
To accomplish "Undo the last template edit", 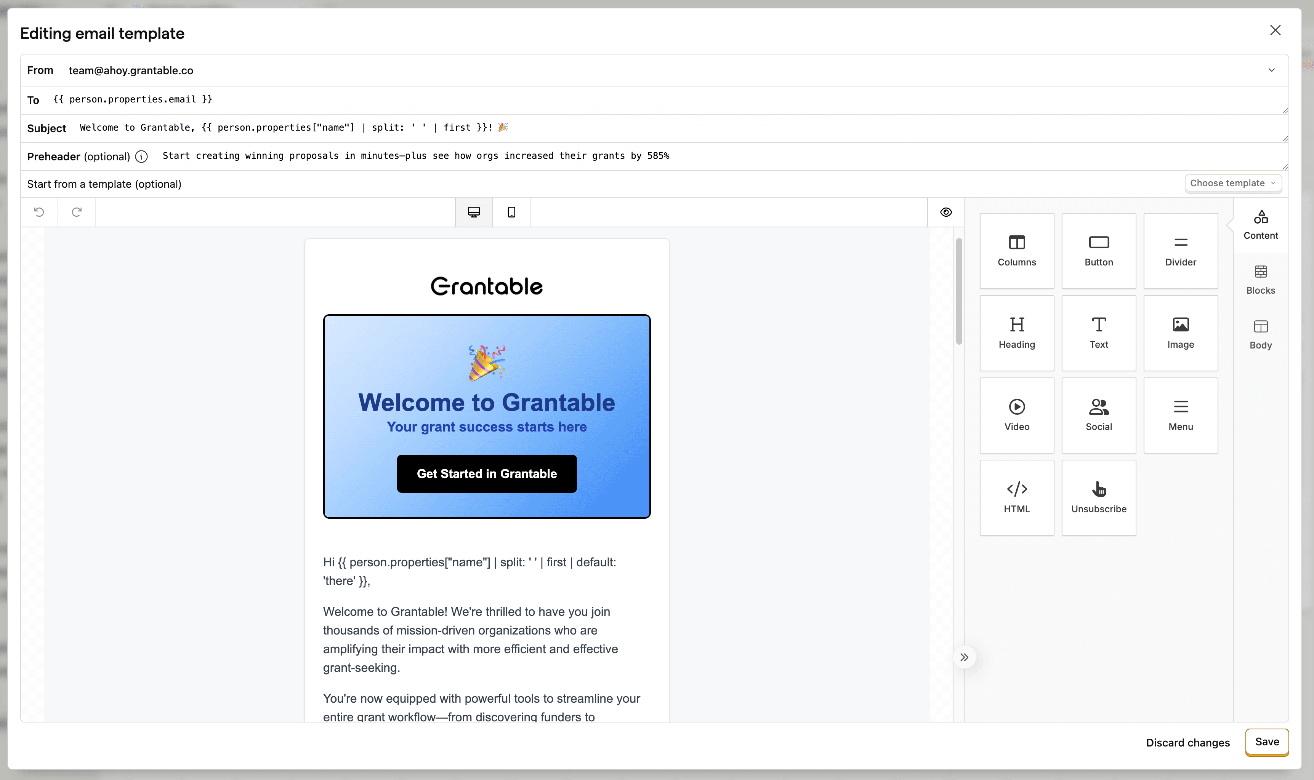I will (x=39, y=212).
